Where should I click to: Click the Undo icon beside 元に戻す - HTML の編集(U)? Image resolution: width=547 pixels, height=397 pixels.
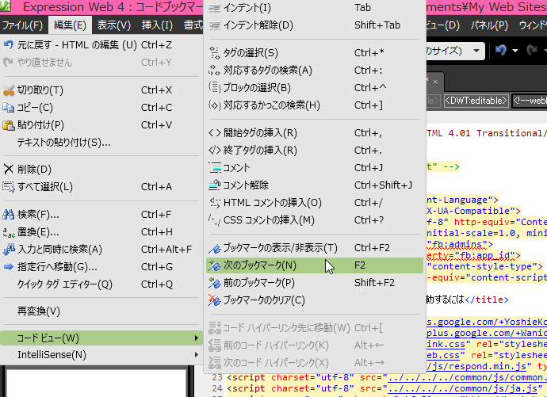(x=9, y=44)
